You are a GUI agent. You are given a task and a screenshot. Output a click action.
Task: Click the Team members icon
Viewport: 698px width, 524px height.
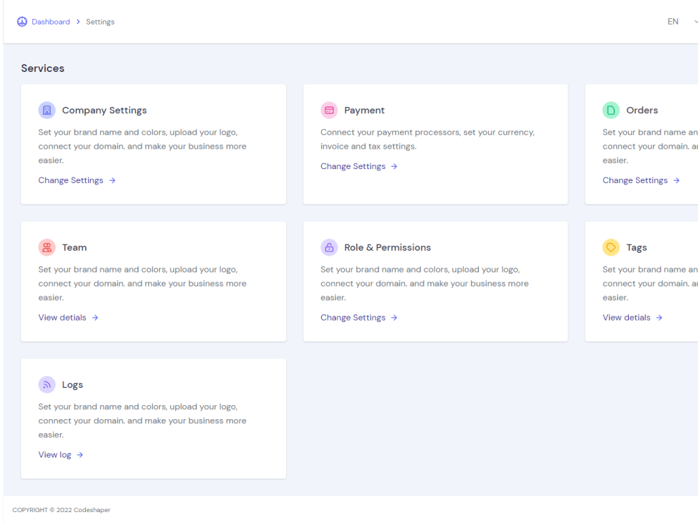tap(47, 247)
